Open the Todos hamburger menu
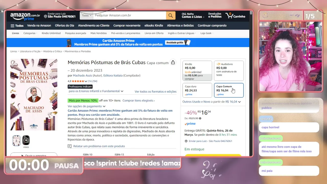The height and width of the screenshot is (184, 327). click(17, 26)
